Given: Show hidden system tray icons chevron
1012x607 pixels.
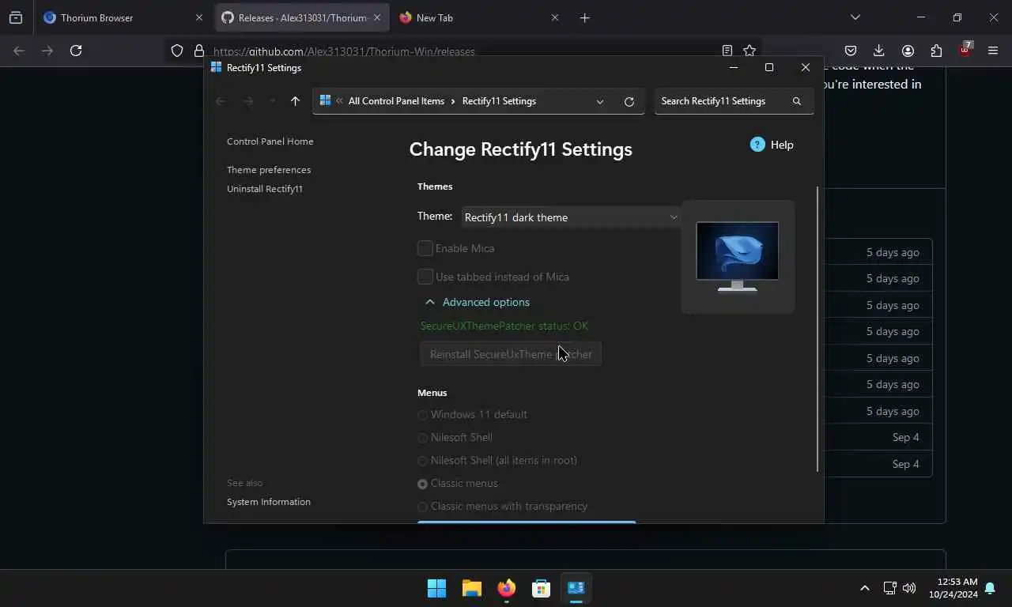Looking at the screenshot, I should coord(864,588).
